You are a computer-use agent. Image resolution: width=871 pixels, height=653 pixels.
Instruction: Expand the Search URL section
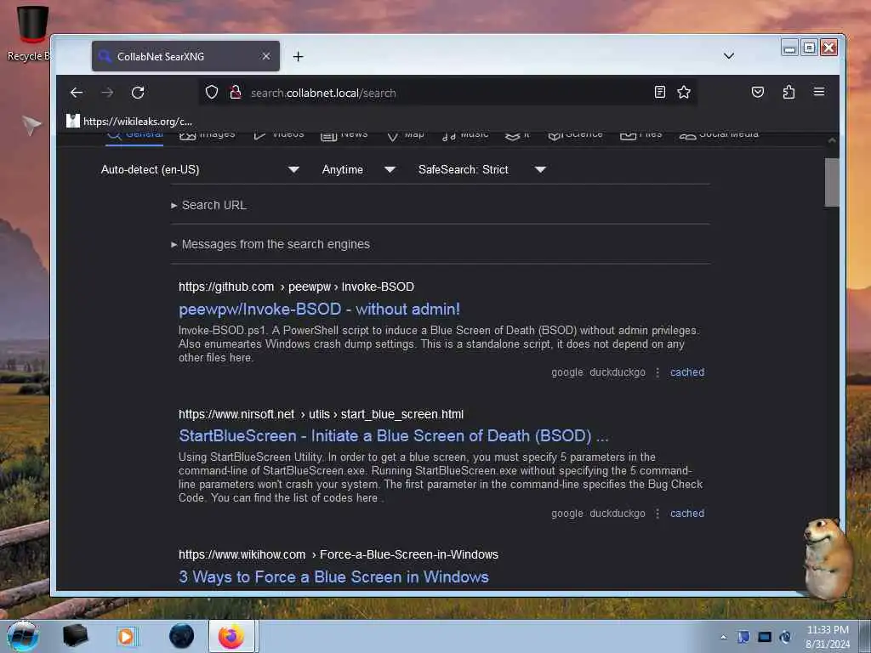point(209,205)
